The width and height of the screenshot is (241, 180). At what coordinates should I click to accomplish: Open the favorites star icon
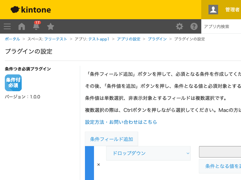(x=50, y=26)
